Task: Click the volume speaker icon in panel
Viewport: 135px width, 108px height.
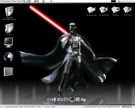Action: coord(121,1)
